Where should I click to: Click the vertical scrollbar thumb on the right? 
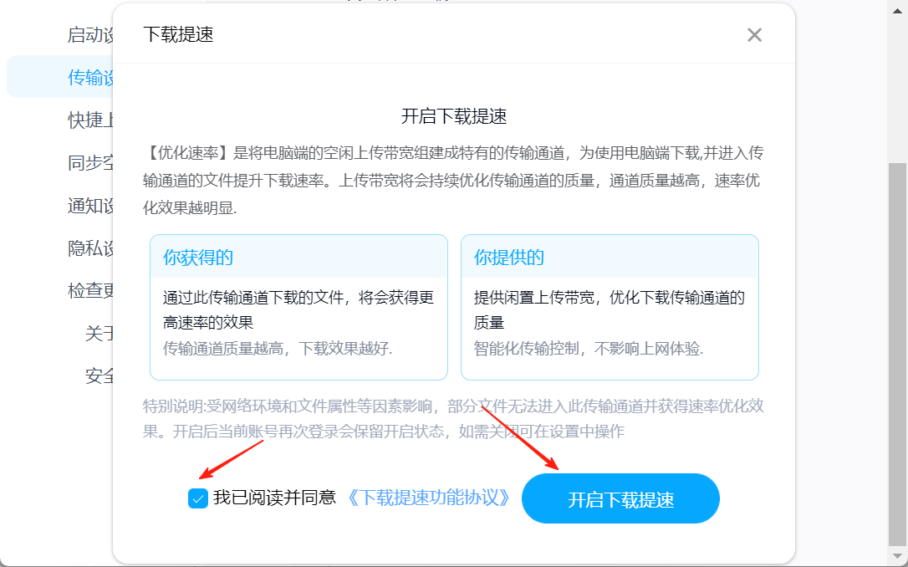[897, 353]
